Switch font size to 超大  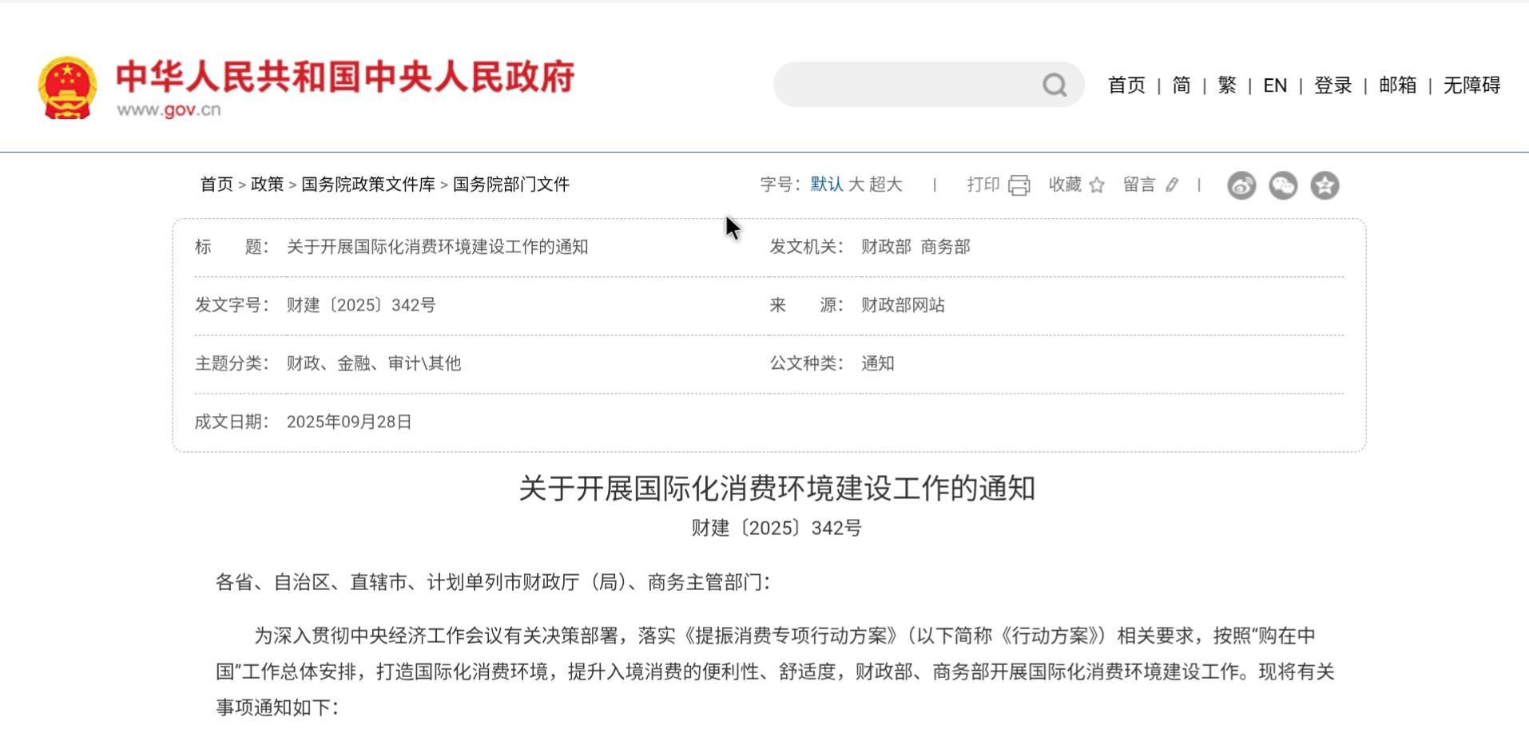point(886,184)
